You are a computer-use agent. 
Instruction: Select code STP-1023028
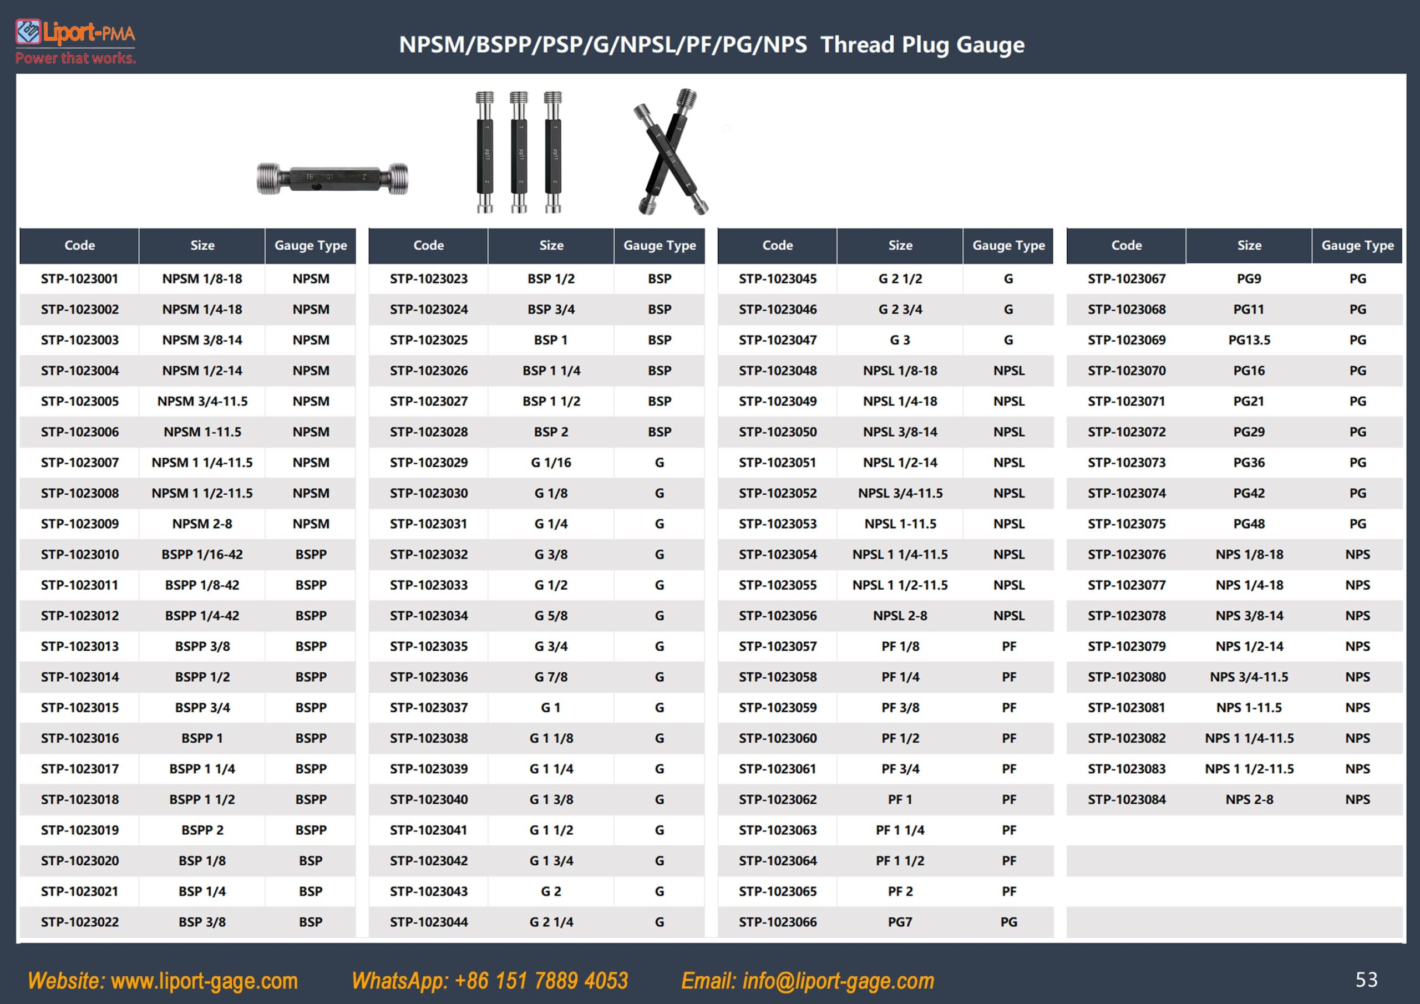(x=429, y=432)
